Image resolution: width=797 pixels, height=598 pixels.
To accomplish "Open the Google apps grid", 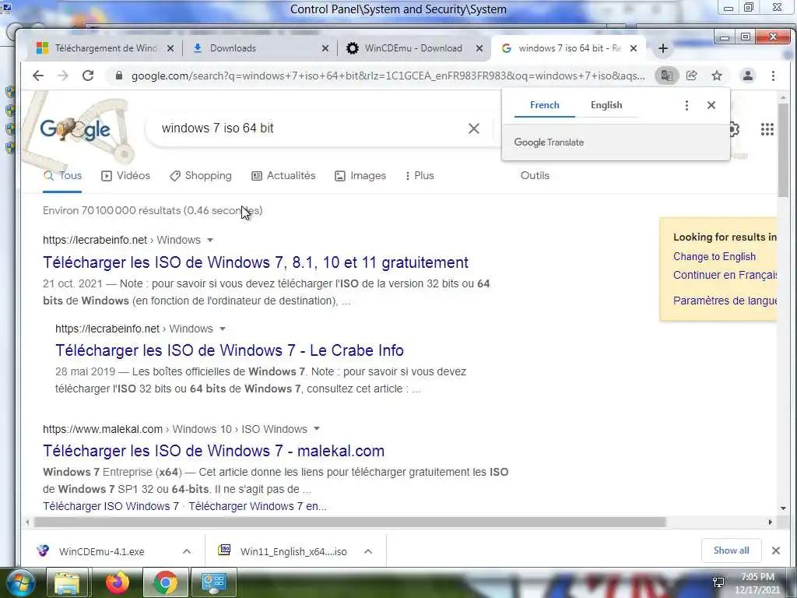I will tap(767, 129).
